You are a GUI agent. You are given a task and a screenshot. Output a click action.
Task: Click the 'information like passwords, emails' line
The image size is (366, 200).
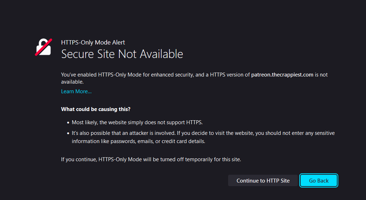pyautogui.click(x=139, y=141)
